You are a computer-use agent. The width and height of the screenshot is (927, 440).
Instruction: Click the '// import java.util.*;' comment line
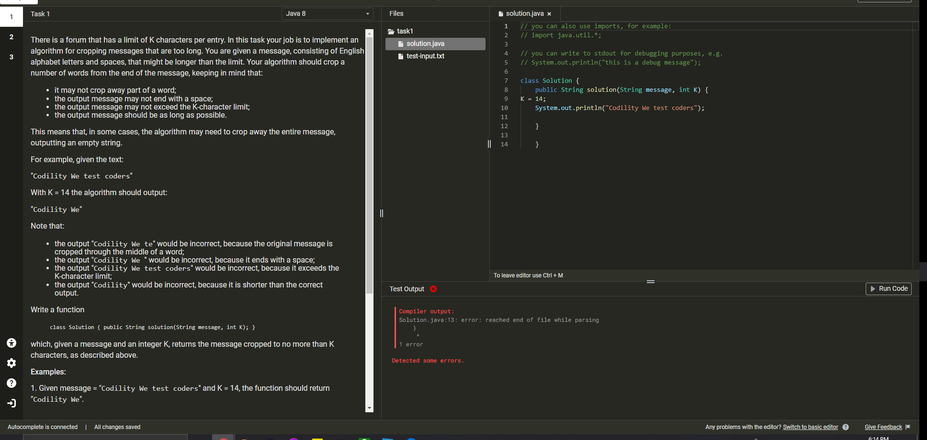(x=561, y=35)
